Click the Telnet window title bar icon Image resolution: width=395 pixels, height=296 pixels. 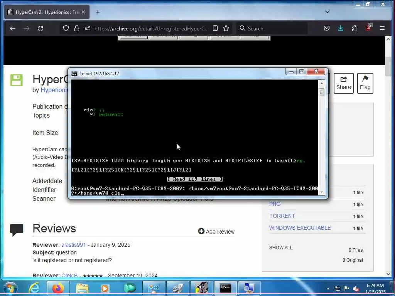(74, 74)
